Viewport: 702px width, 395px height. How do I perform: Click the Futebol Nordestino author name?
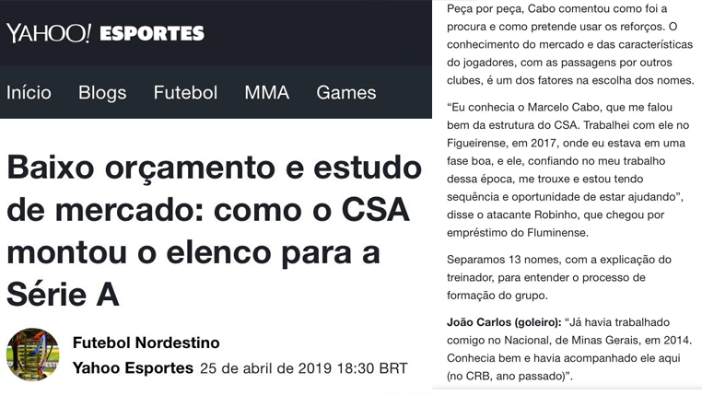tap(146, 343)
